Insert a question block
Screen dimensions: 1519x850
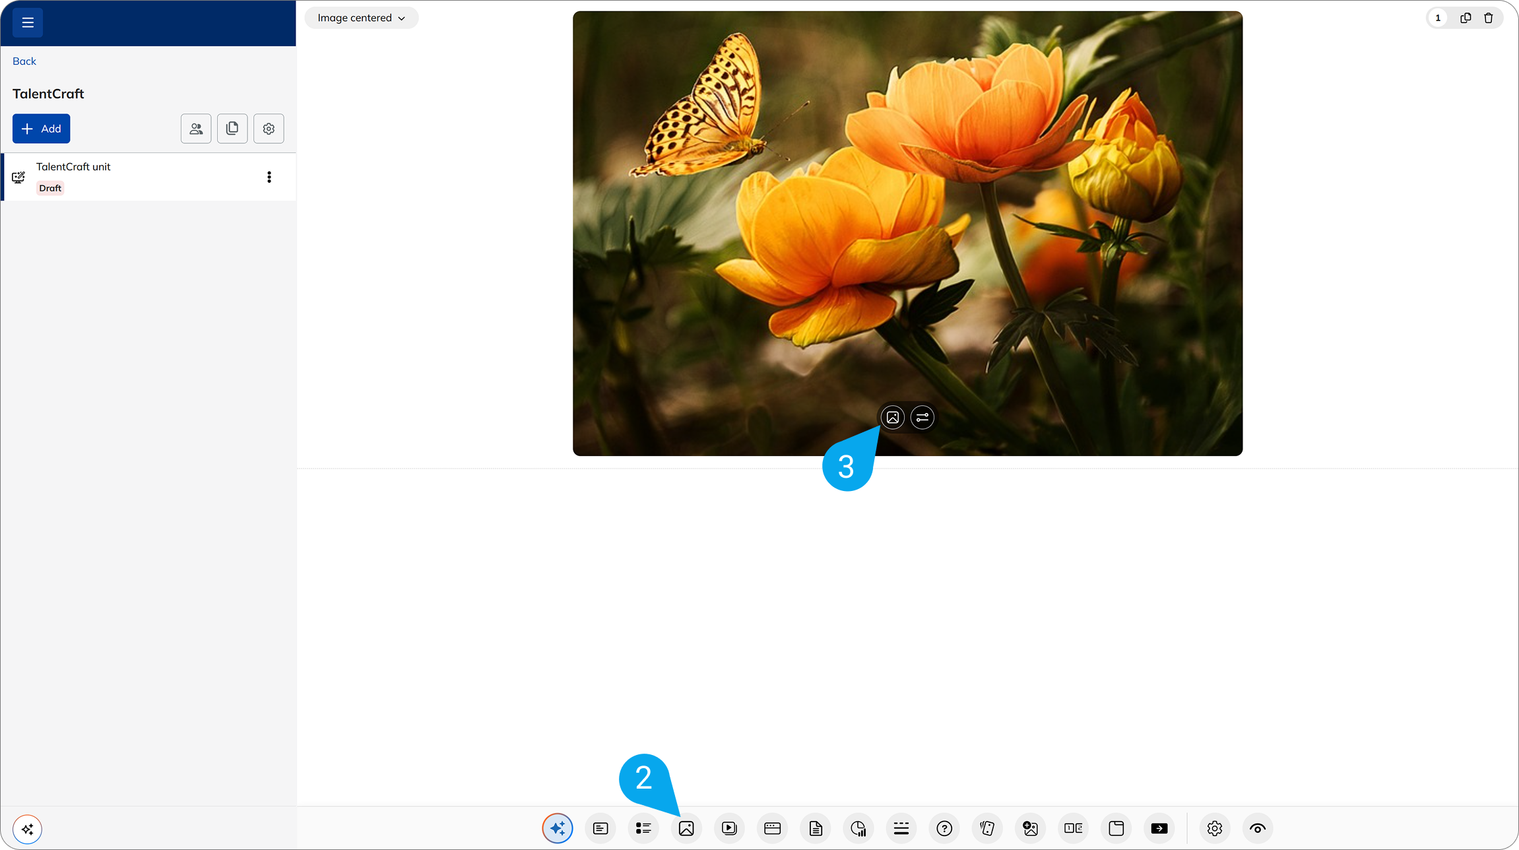(x=944, y=828)
